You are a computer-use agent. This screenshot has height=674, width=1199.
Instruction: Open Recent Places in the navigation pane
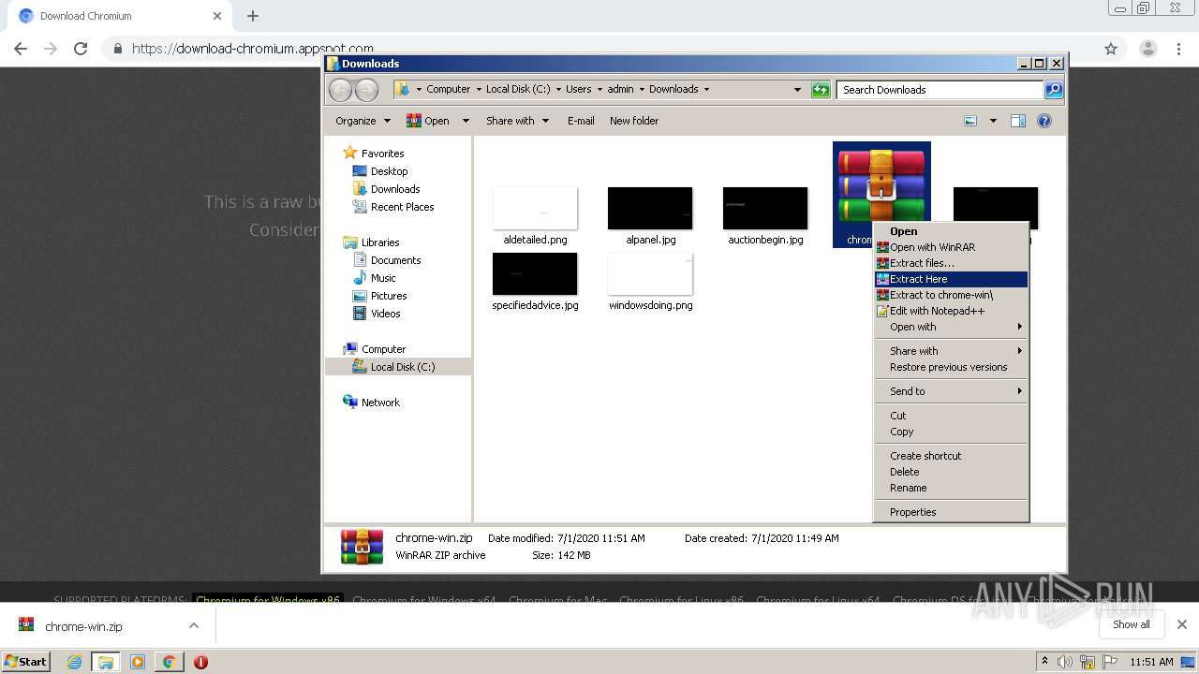coord(402,207)
